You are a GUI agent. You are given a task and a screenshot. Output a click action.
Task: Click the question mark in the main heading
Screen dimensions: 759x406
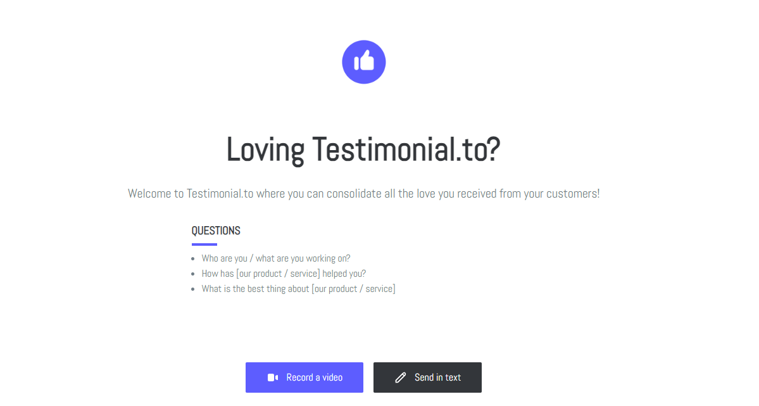coord(493,149)
